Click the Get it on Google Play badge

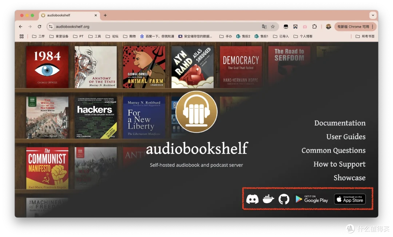tap(312, 199)
